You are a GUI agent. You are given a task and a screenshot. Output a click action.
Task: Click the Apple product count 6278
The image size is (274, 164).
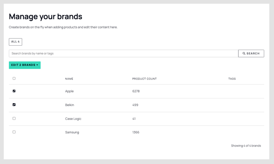(x=136, y=91)
